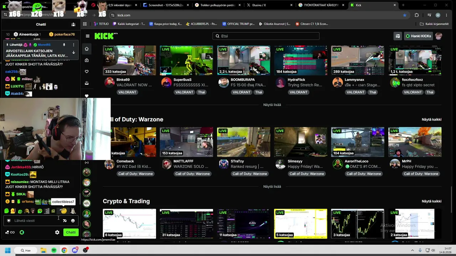Send message with the Chatti button

71,233
